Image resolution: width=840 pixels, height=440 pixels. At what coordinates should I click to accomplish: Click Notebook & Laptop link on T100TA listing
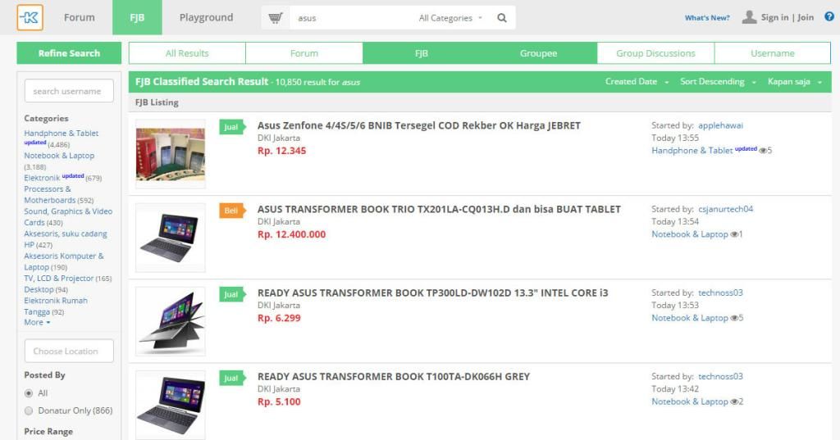click(x=690, y=401)
